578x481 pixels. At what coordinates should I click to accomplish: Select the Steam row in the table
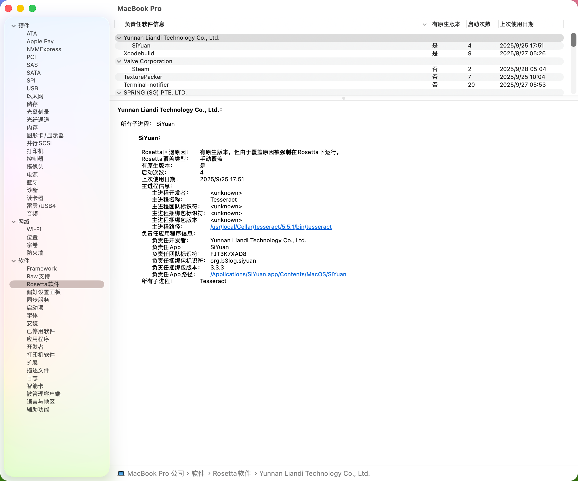tap(141, 69)
